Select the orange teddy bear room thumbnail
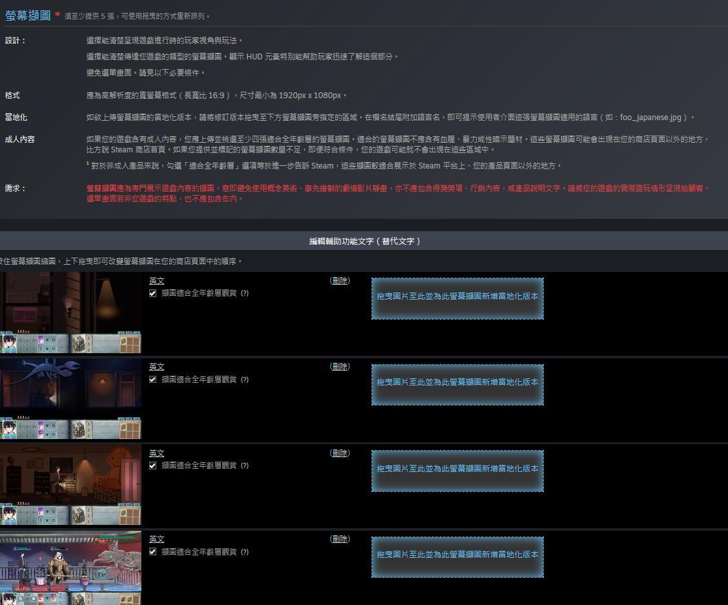Screen dimensions: 728x605 (70, 484)
